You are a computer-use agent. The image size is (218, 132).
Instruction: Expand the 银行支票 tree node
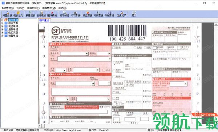point(2,23)
